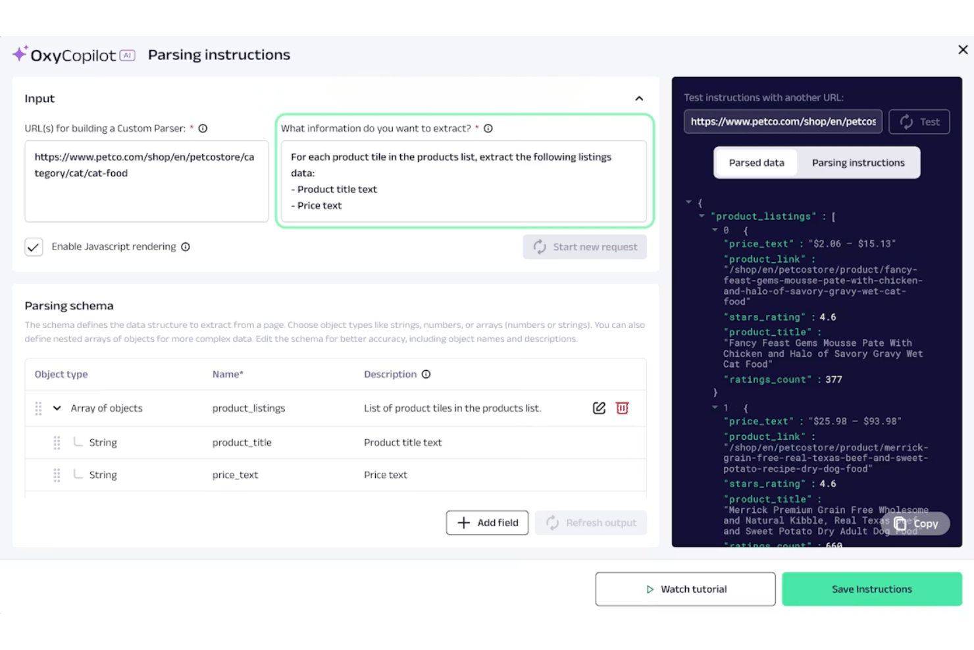974x650 pixels.
Task: Select product_title name cell
Action: click(242, 443)
